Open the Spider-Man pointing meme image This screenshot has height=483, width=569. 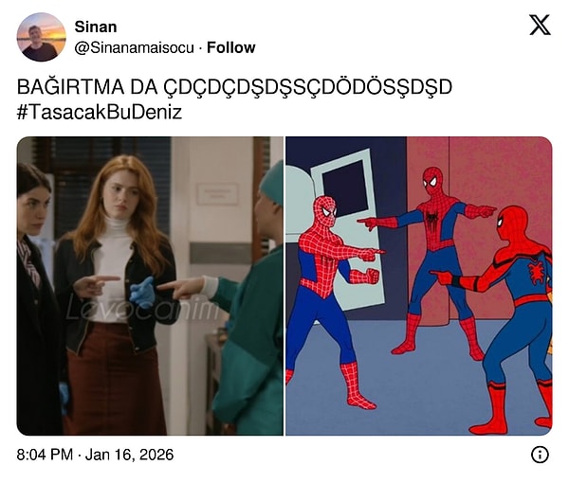tap(419, 286)
